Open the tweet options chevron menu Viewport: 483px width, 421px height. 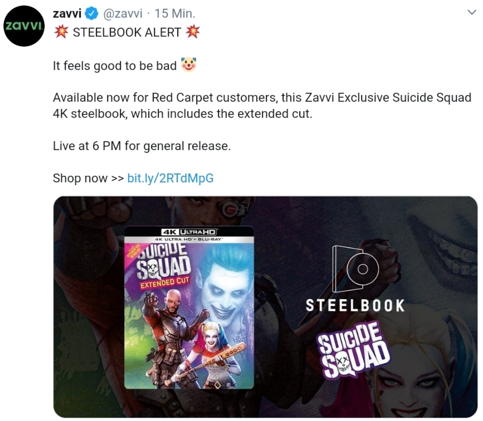(x=472, y=12)
